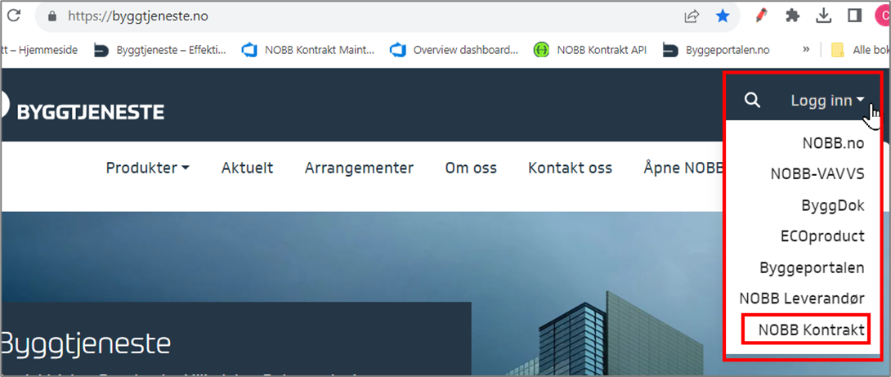
Task: Expand the Produkter dropdown menu
Action: point(147,168)
